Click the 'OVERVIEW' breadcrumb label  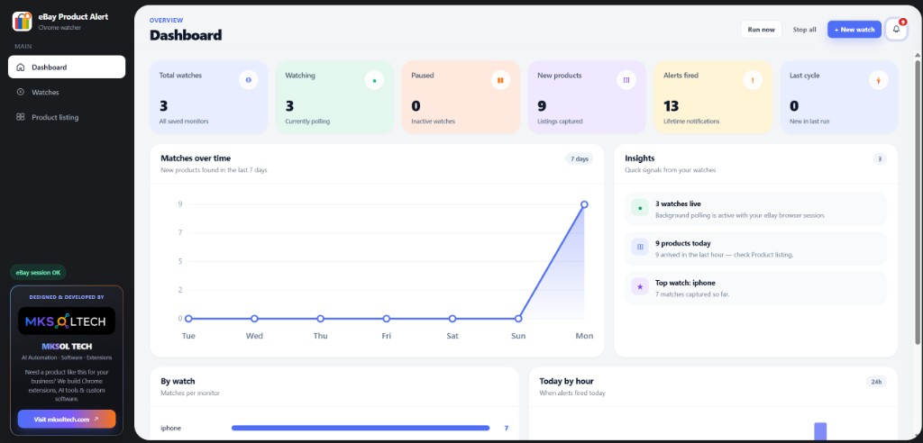point(166,21)
